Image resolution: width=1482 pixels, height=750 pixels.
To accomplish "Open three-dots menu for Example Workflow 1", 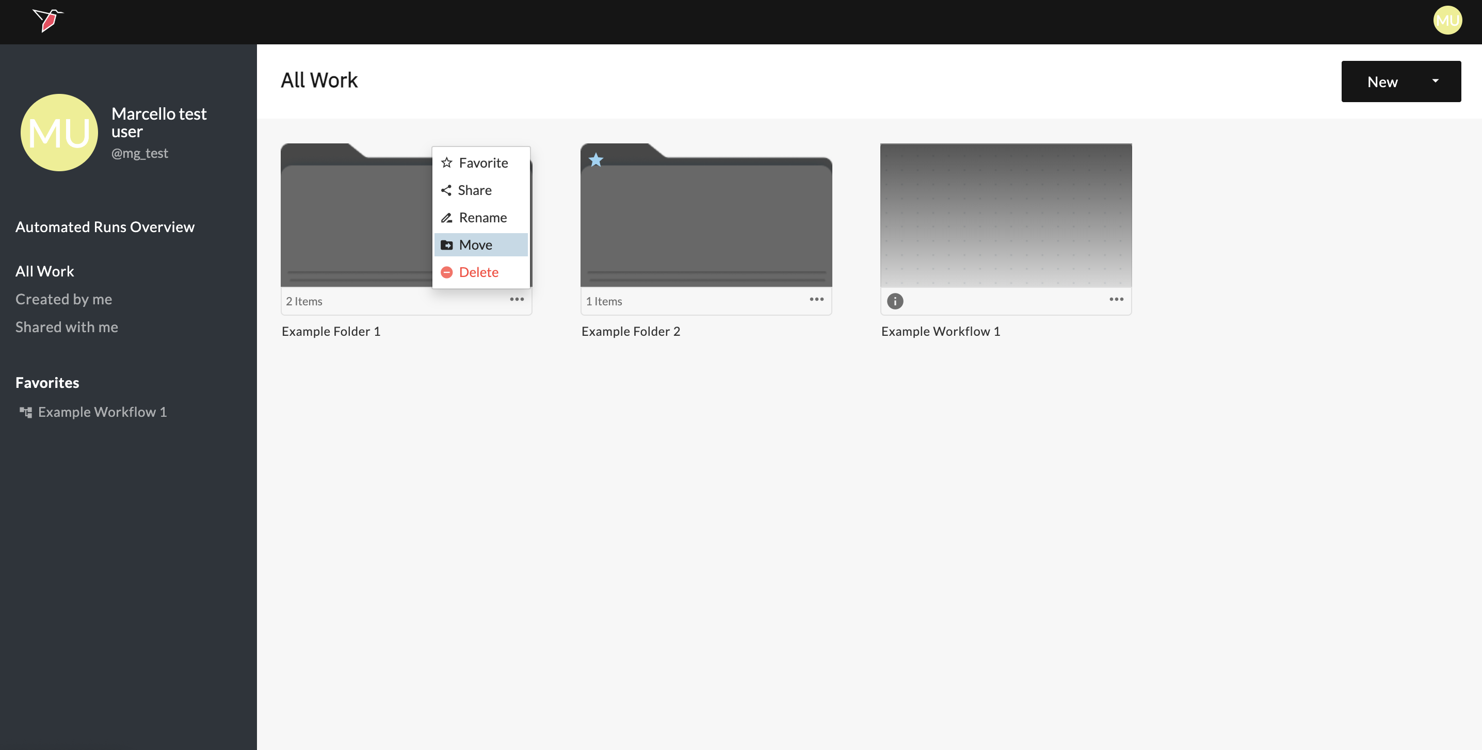I will (1116, 299).
